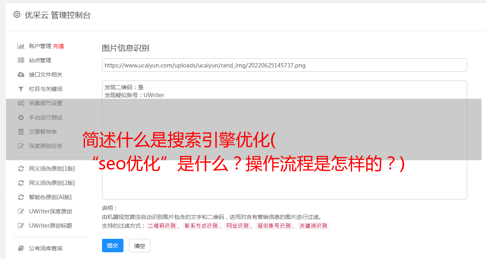
Task: Click the 清空 button
Action: click(140, 246)
